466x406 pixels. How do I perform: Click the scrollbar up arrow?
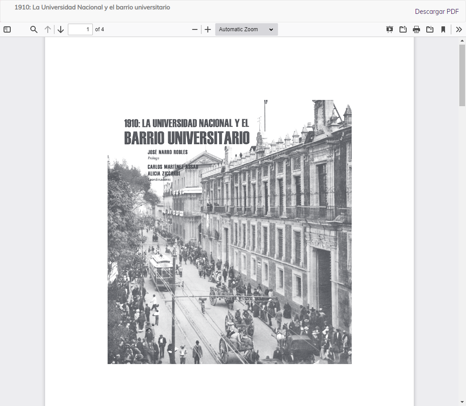click(462, 41)
